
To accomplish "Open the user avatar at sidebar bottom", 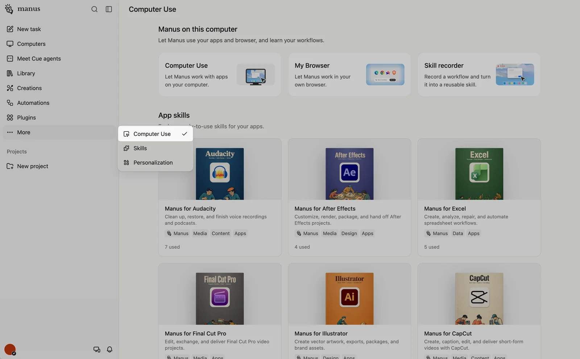I will 10,350.
